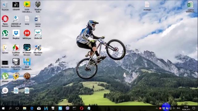
Task: Open Viber from the taskbar
Action: point(67,108)
